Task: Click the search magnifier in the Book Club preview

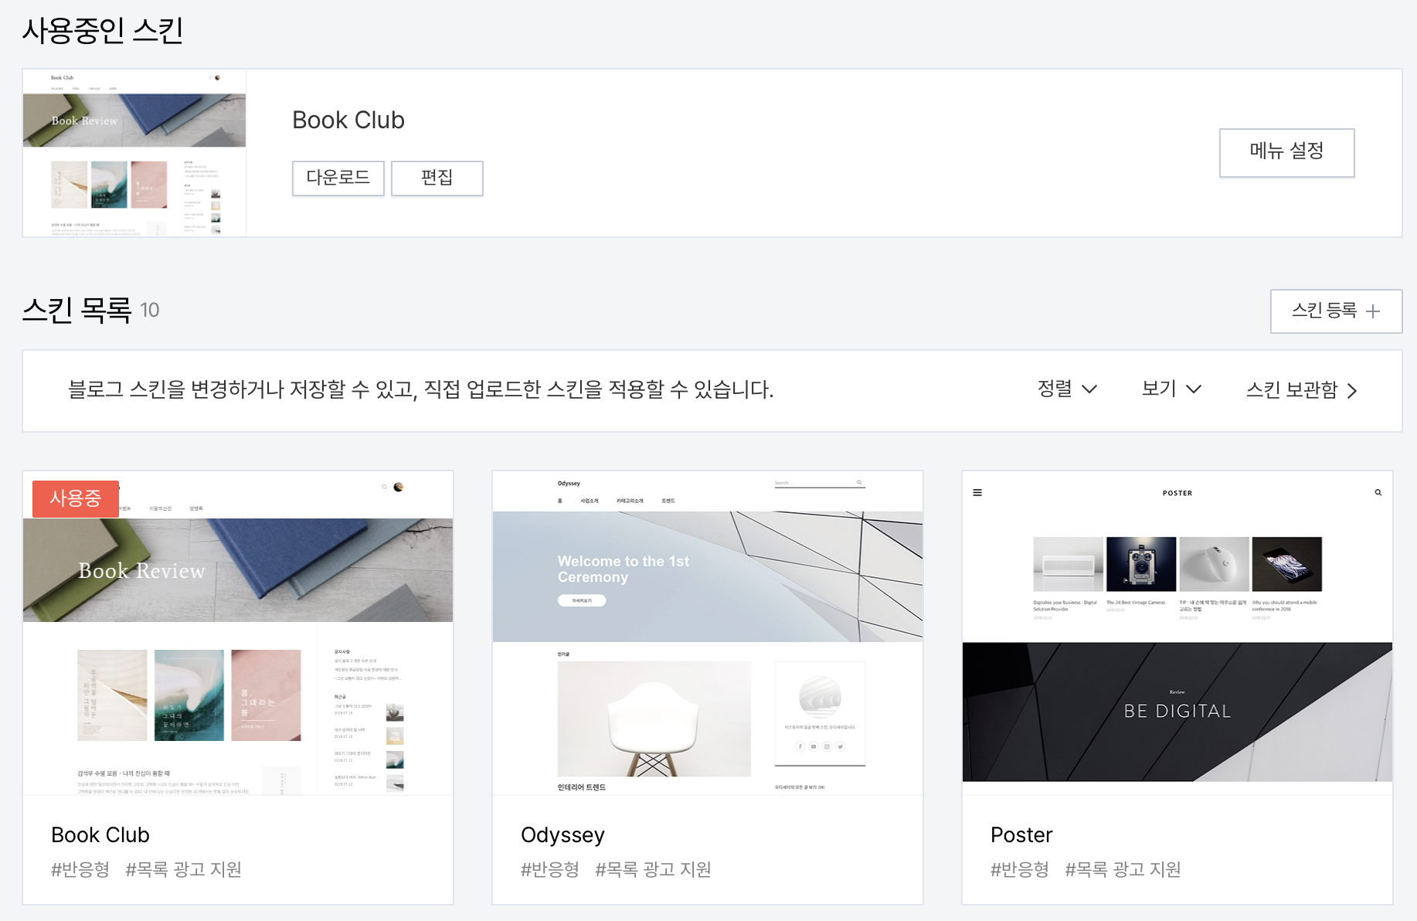Action: click(x=384, y=487)
